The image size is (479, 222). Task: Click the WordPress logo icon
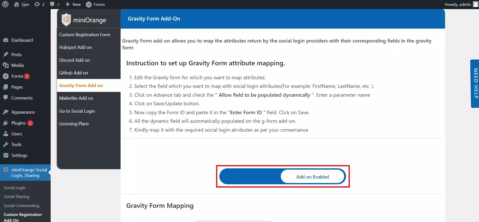[x=5, y=4]
